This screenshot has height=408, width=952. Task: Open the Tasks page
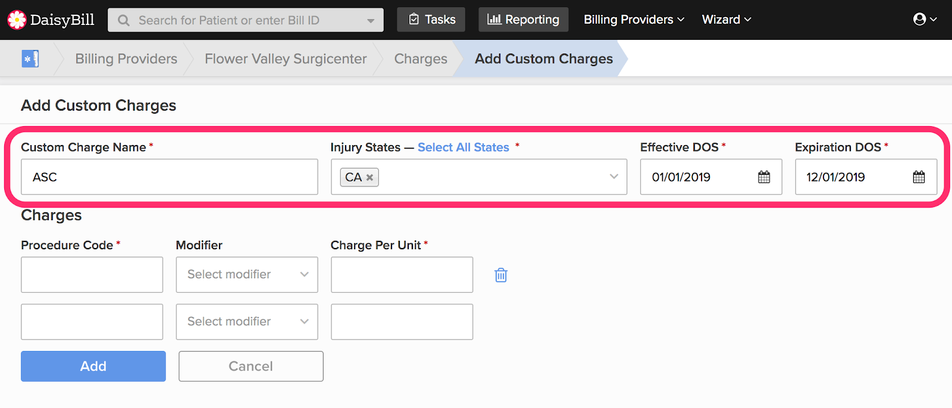click(431, 20)
